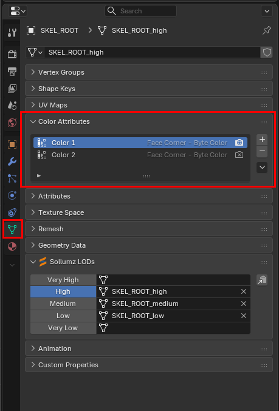Add a new color attribute
279x411 pixels.
(262, 140)
